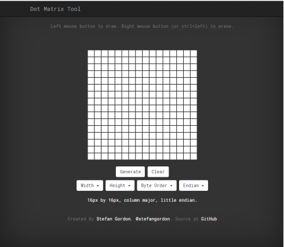
Task: Click the caret arrow on Byte Order button
Action: click(x=171, y=186)
